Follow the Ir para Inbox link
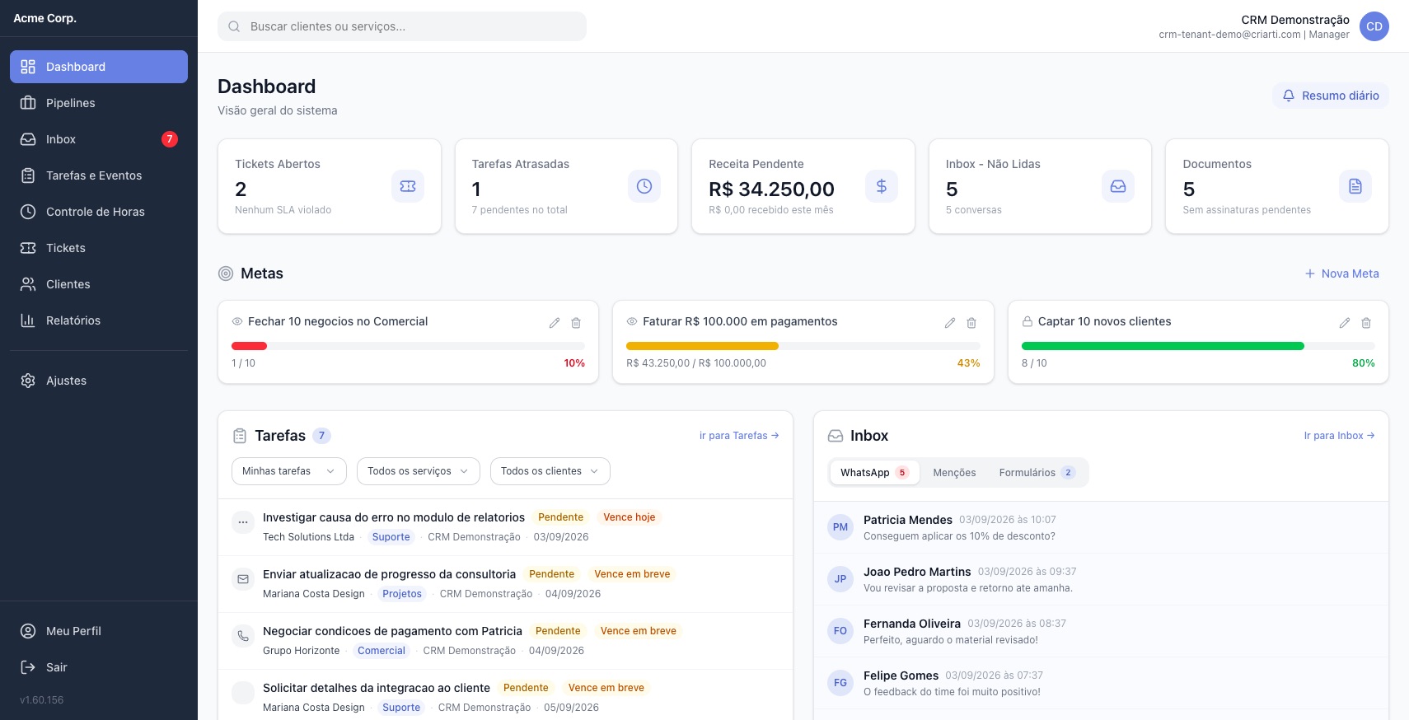This screenshot has width=1409, height=720. pyautogui.click(x=1339, y=436)
